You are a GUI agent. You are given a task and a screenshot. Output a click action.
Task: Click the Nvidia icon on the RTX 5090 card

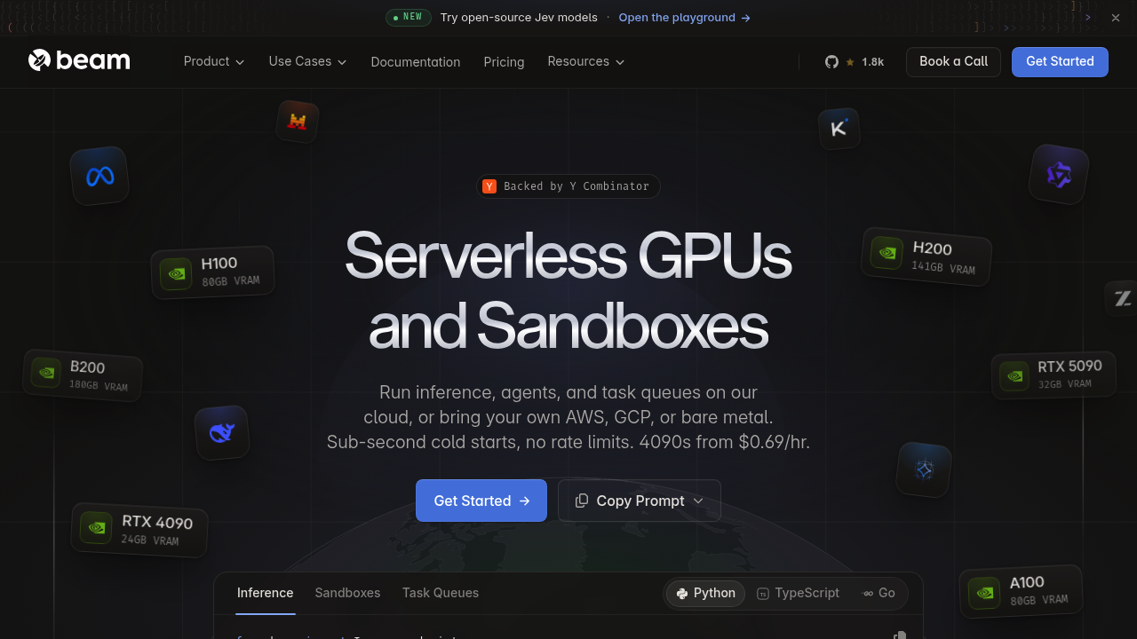[1014, 375]
